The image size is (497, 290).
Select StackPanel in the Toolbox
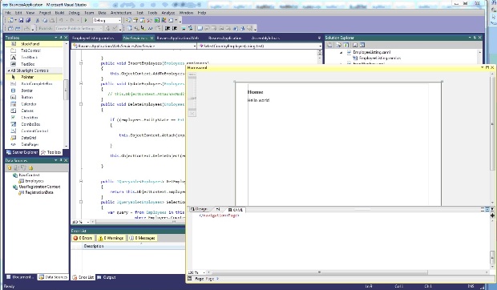coord(34,44)
